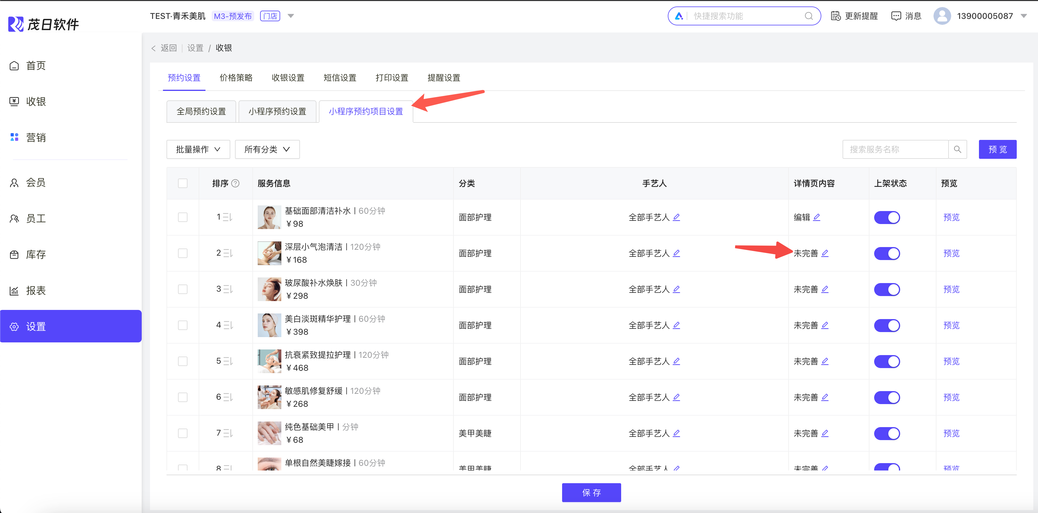Expand the 批量操作 dropdown
This screenshot has width=1038, height=513.
pos(198,150)
